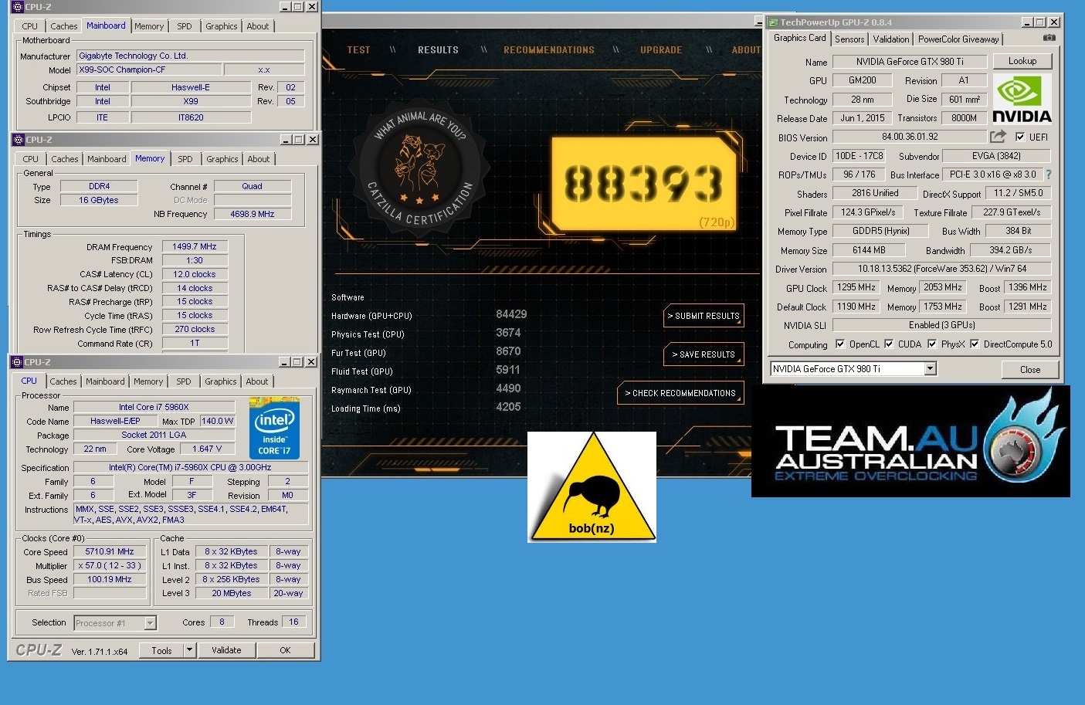Click the OK button in CPU-Z

[286, 650]
